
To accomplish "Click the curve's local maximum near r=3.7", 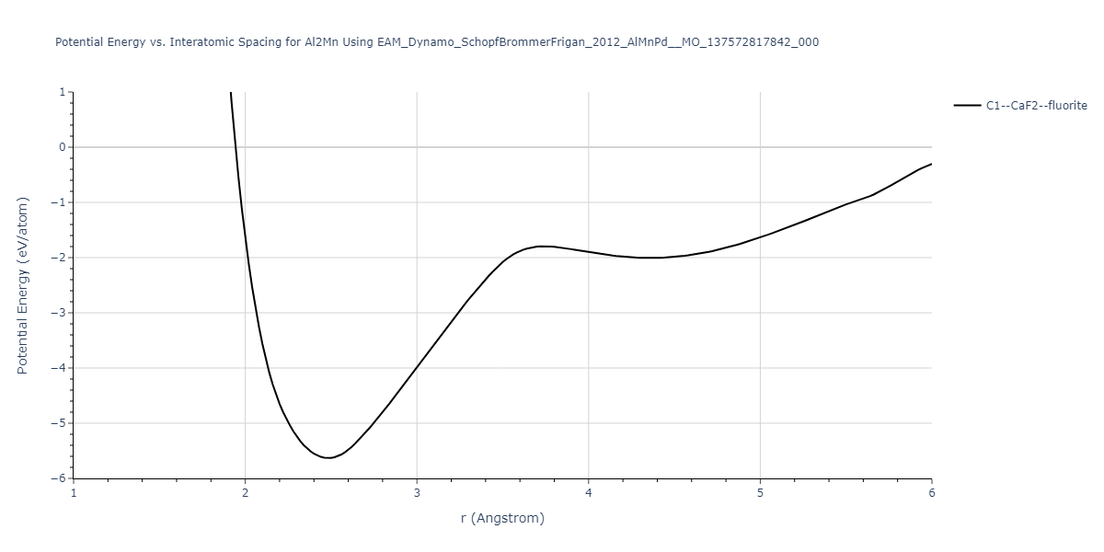I will [x=544, y=246].
